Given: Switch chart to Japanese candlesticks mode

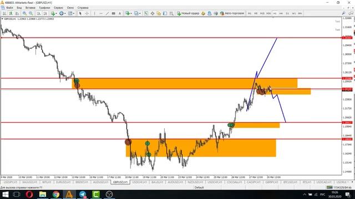Looking at the screenshot, I should pyautogui.click(x=11, y=13).
